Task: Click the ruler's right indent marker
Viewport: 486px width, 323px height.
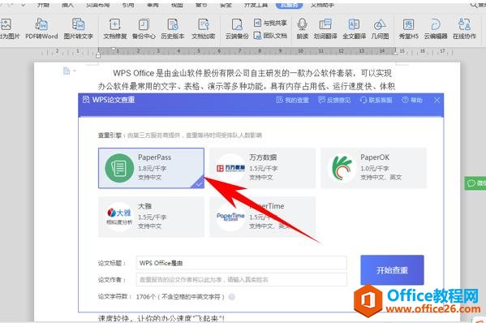Action: [x=395, y=54]
